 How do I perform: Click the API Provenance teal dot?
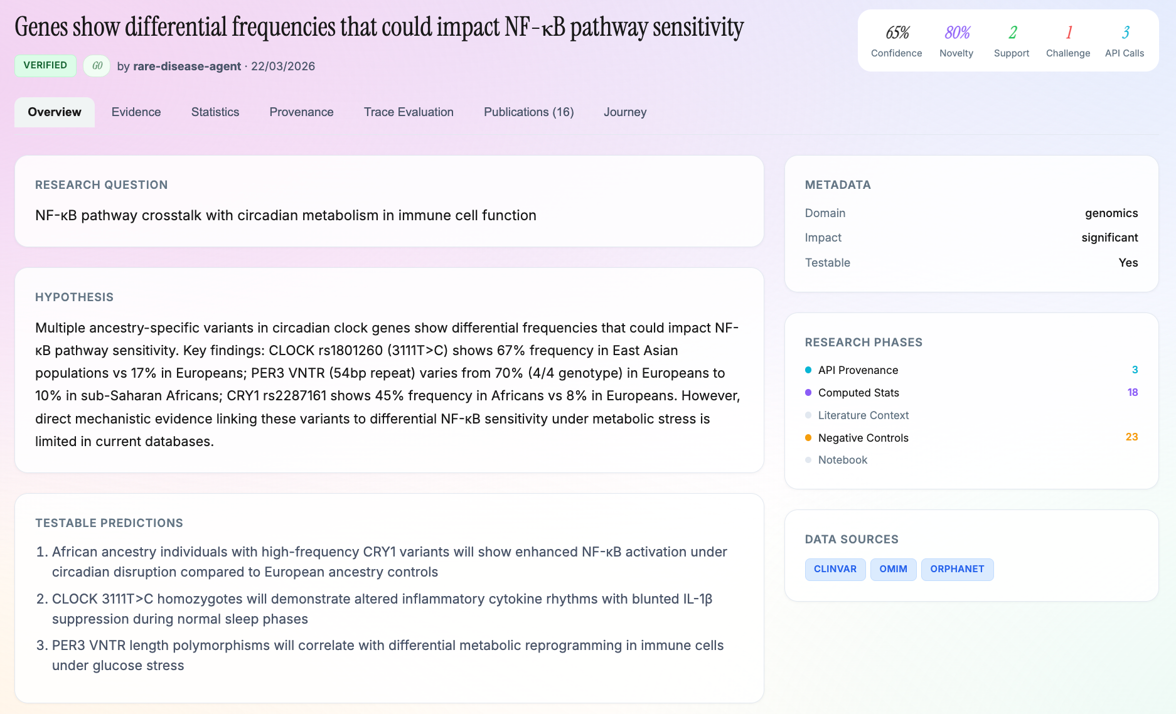(808, 370)
